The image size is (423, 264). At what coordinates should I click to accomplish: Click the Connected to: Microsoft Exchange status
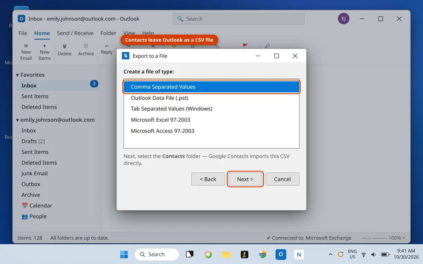pyautogui.click(x=309, y=238)
